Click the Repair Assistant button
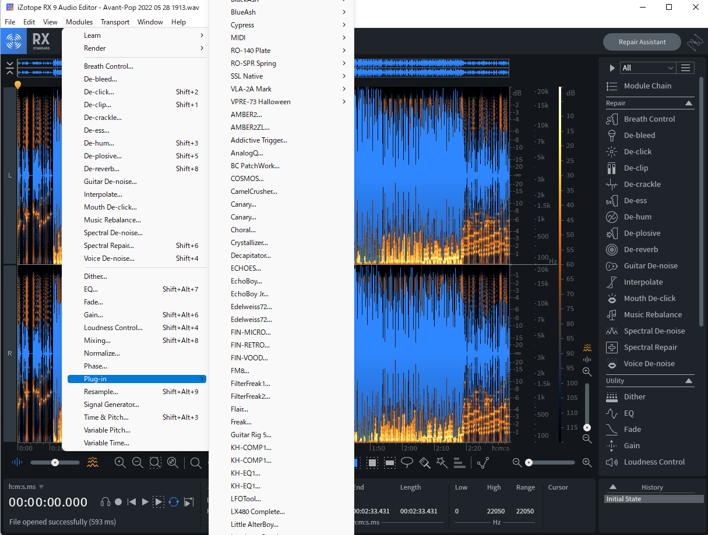The width and height of the screenshot is (708, 535). click(x=642, y=42)
